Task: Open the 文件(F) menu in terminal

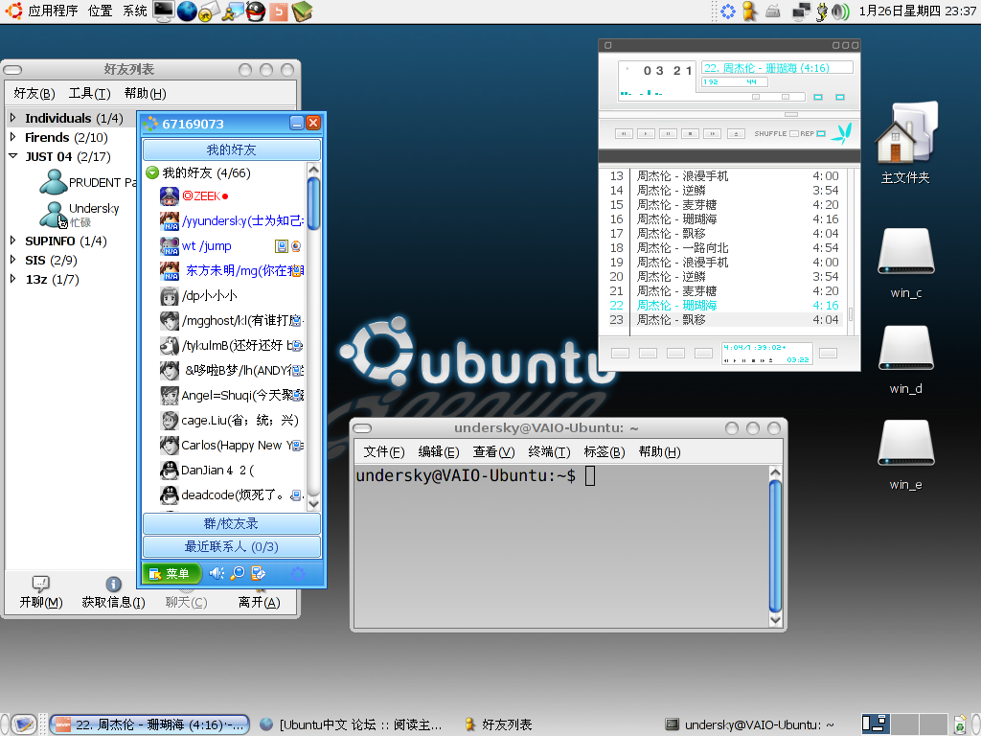Action: [383, 451]
